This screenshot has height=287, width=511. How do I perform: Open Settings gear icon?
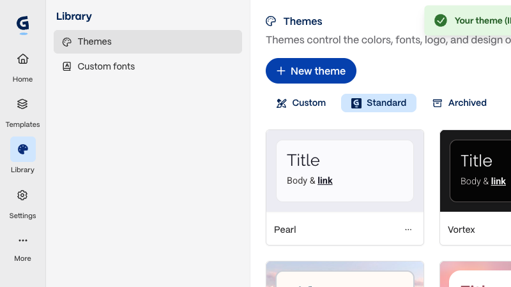(22, 195)
